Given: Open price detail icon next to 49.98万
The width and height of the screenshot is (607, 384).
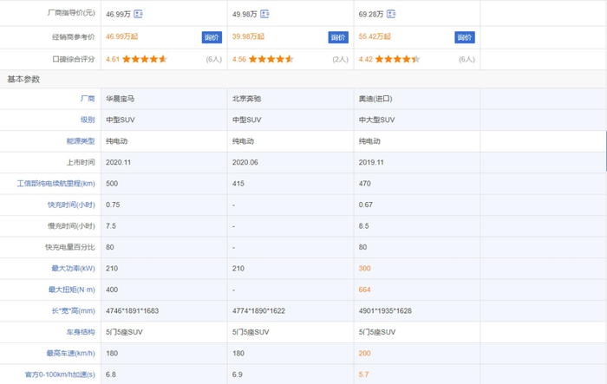Looking at the screenshot, I should click(264, 14).
